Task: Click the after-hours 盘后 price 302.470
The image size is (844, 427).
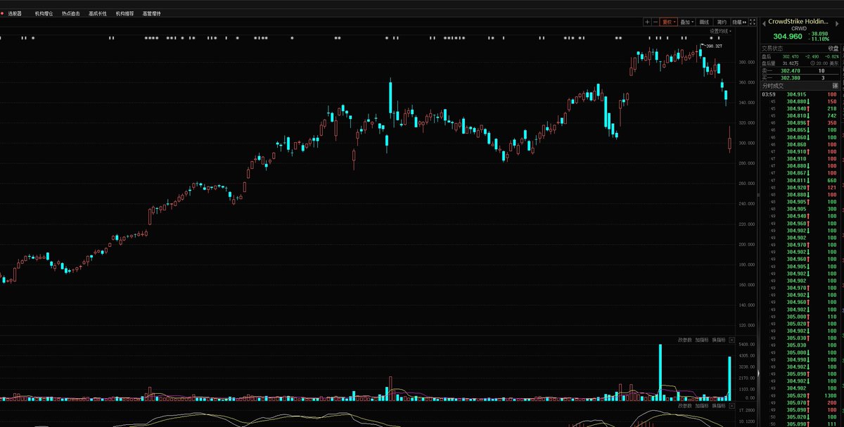Action: coord(791,56)
